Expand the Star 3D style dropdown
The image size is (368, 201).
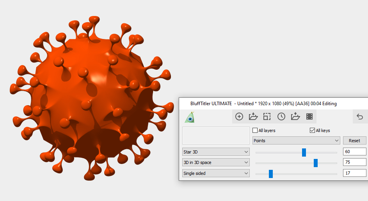point(216,152)
